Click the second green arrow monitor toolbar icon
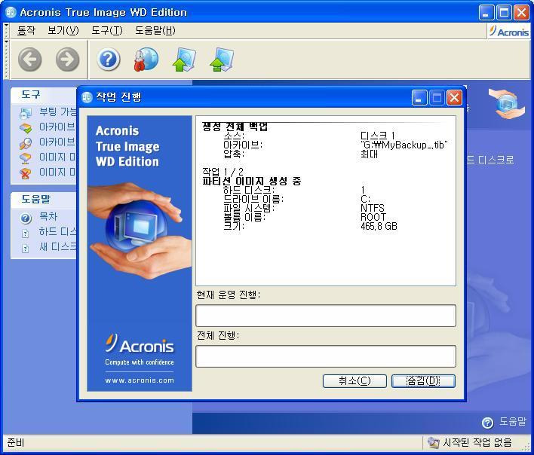The height and width of the screenshot is (455, 534). point(222,60)
